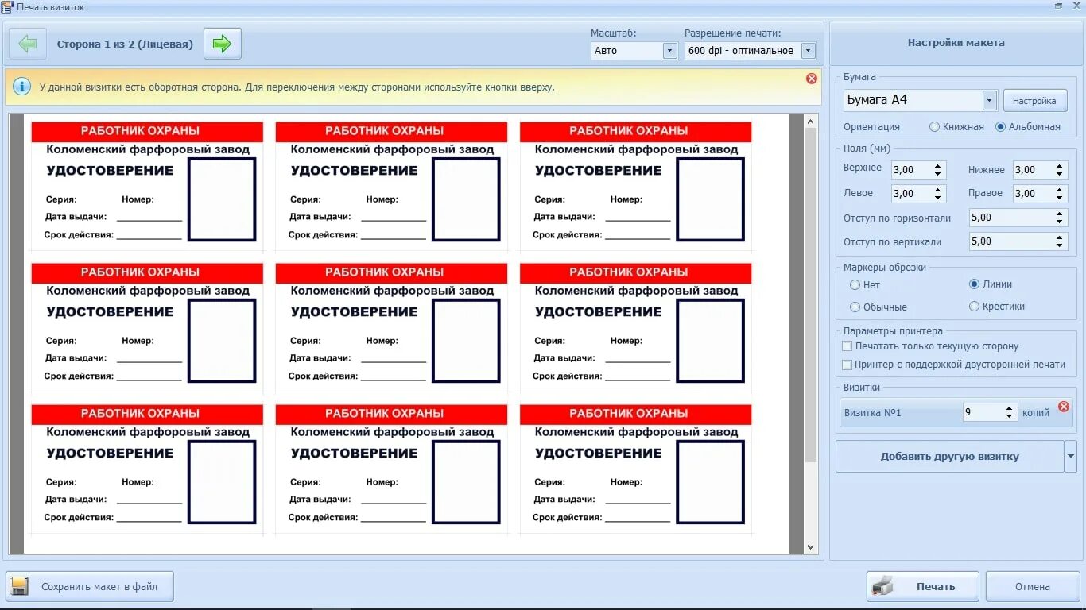The image size is (1086, 610).
Task: Click the Отмена button
Action: tap(1032, 587)
